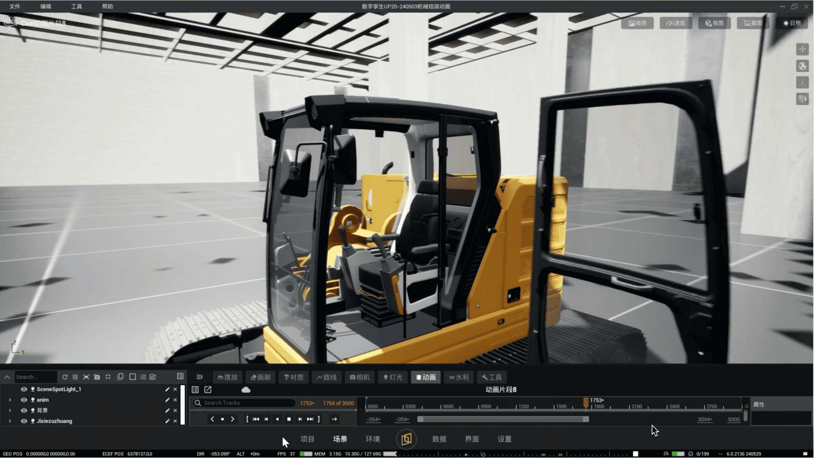
Task: Edit SceneSpotLight_1 with its pencil icon
Action: (x=167, y=389)
